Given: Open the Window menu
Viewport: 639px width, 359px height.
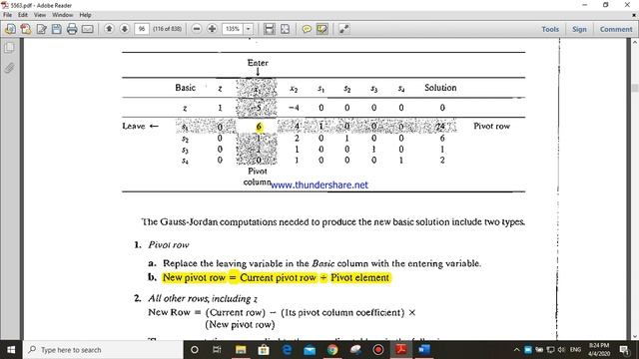Looking at the screenshot, I should (x=62, y=15).
